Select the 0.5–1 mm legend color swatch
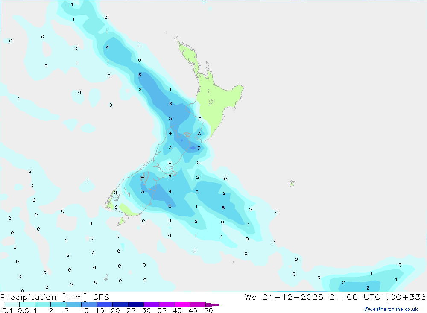 pyautogui.click(x=27, y=304)
